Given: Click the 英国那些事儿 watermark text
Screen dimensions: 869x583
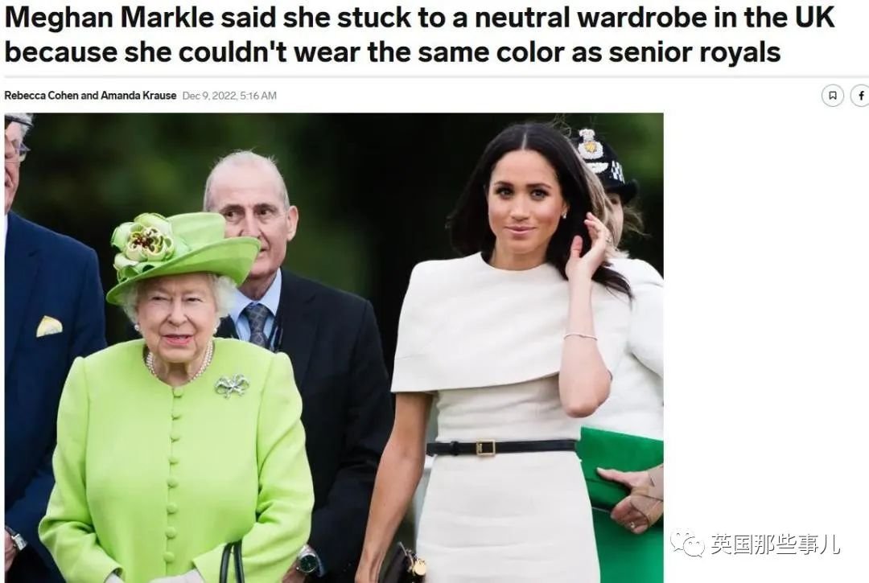Looking at the screenshot, I should pos(776,544).
